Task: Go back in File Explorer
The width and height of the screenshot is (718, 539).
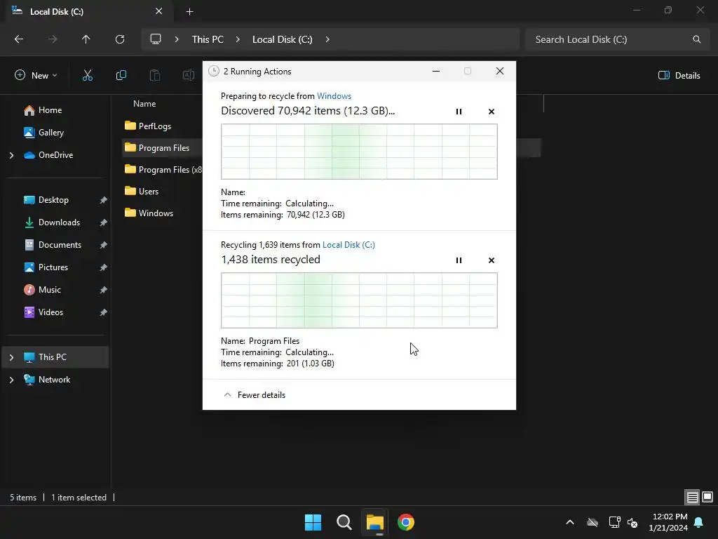Action: tap(19, 39)
